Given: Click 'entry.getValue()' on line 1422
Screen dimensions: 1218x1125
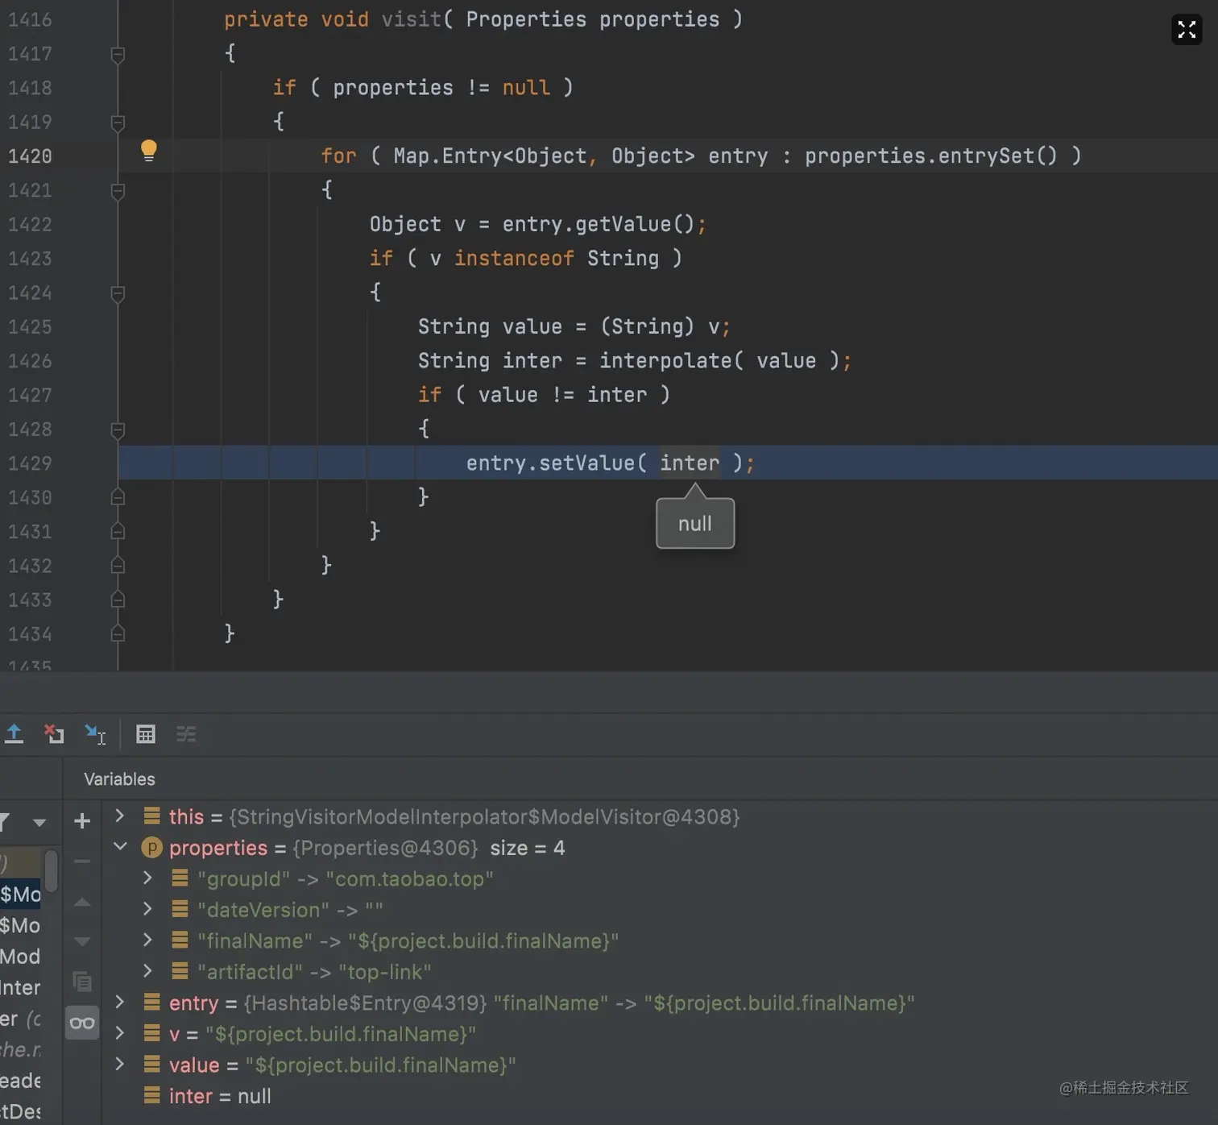Looking at the screenshot, I should click(x=599, y=224).
